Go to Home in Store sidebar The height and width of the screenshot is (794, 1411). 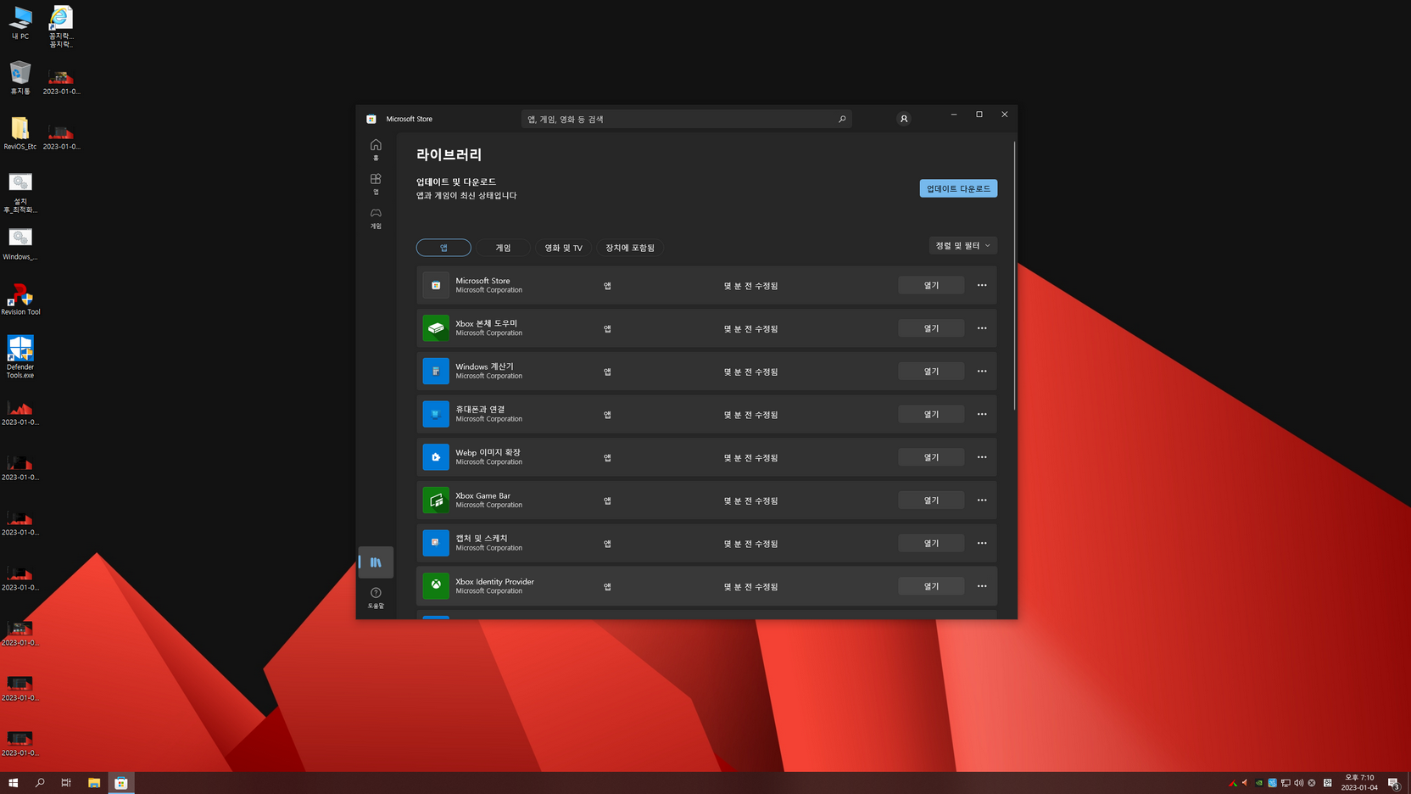coord(376,149)
